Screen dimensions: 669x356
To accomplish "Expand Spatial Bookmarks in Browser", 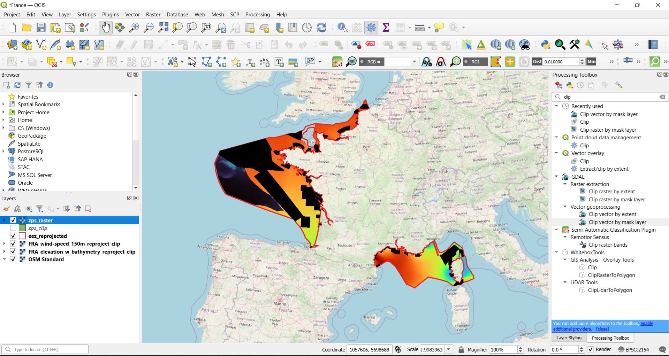I will pos(3,104).
